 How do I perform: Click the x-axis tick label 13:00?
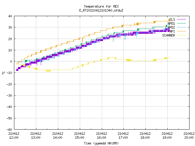tap(36, 137)
